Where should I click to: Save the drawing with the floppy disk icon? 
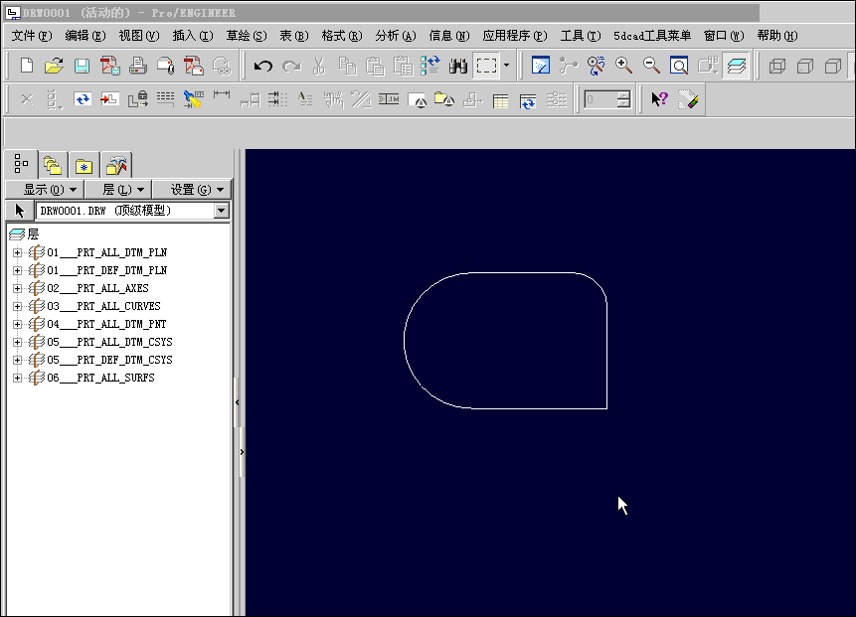82,66
